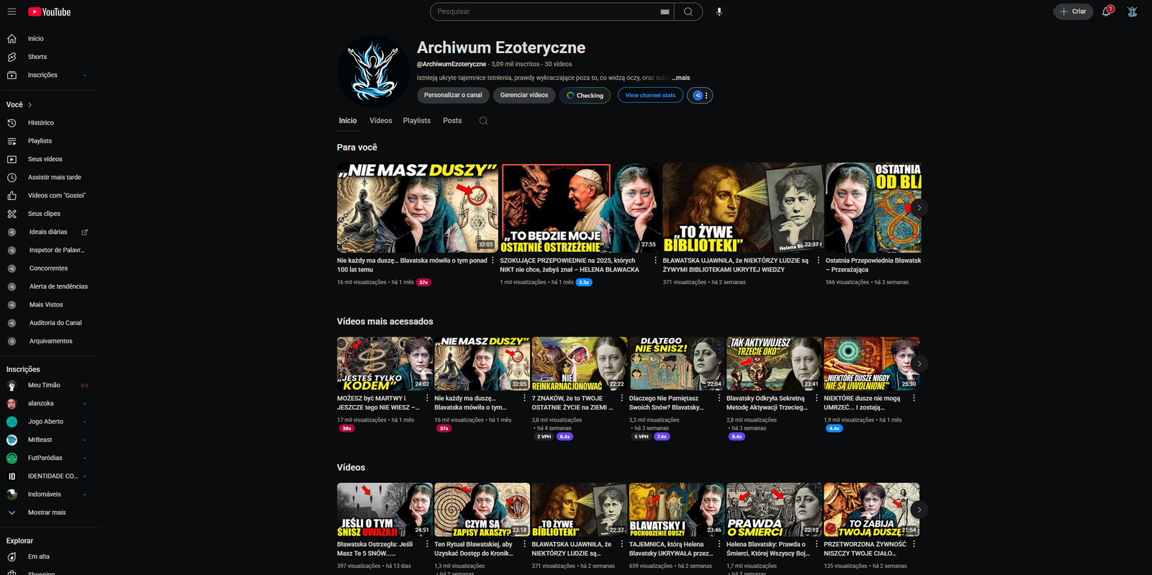The image size is (1152, 575).
Task: Click Gerenciar vídeos button
Action: coord(524,95)
